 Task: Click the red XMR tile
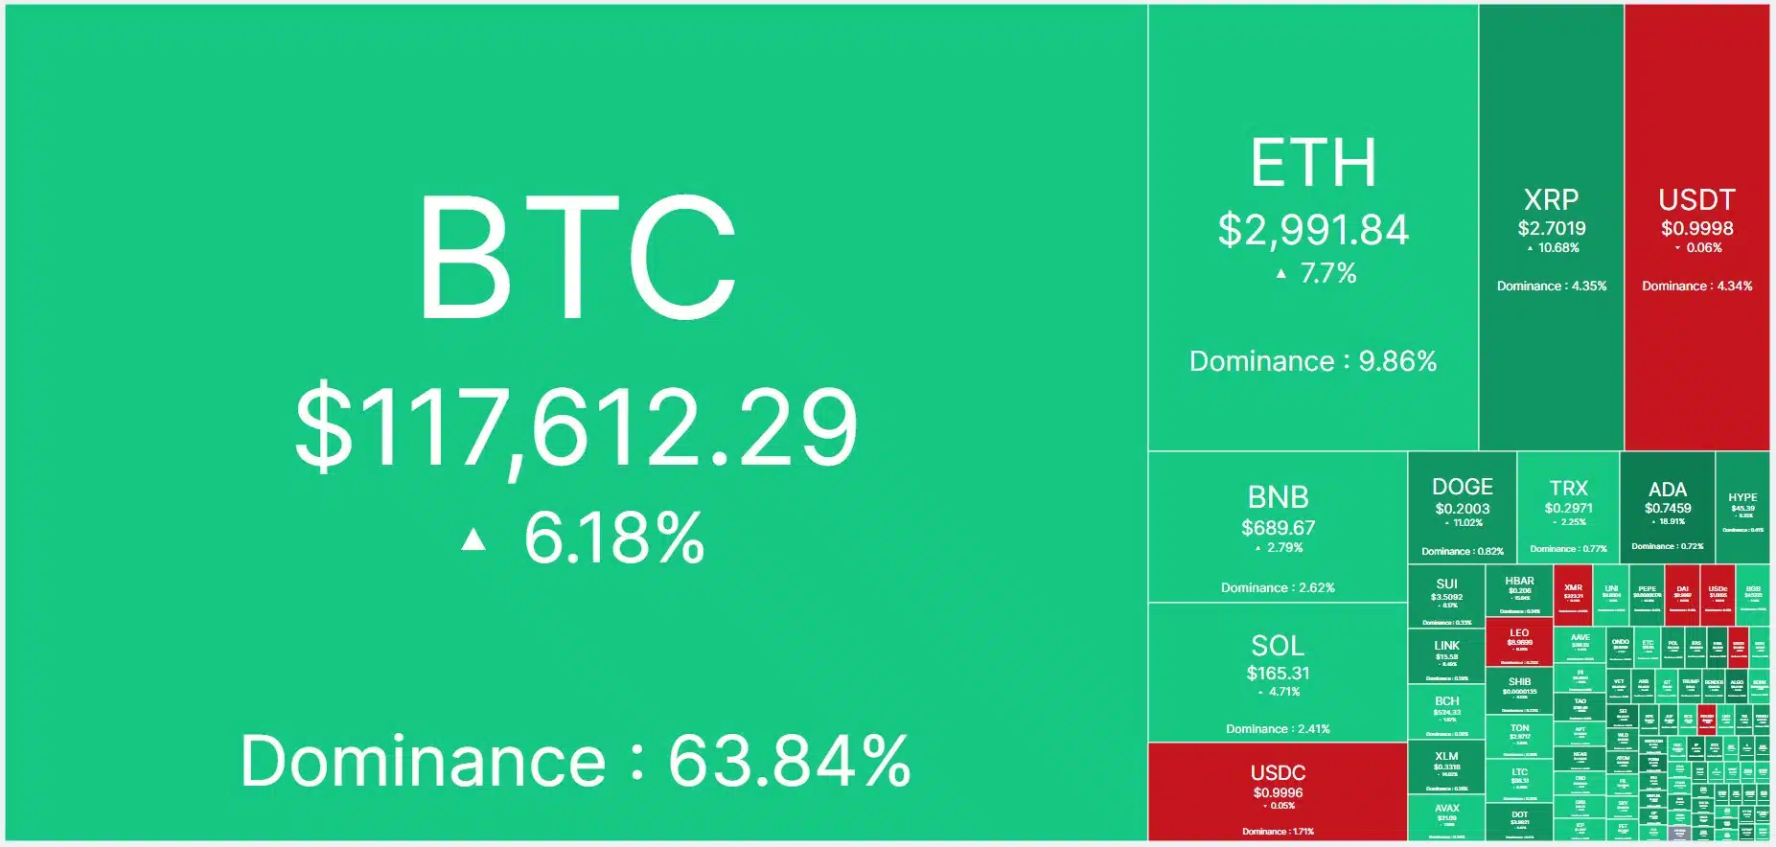click(1573, 594)
